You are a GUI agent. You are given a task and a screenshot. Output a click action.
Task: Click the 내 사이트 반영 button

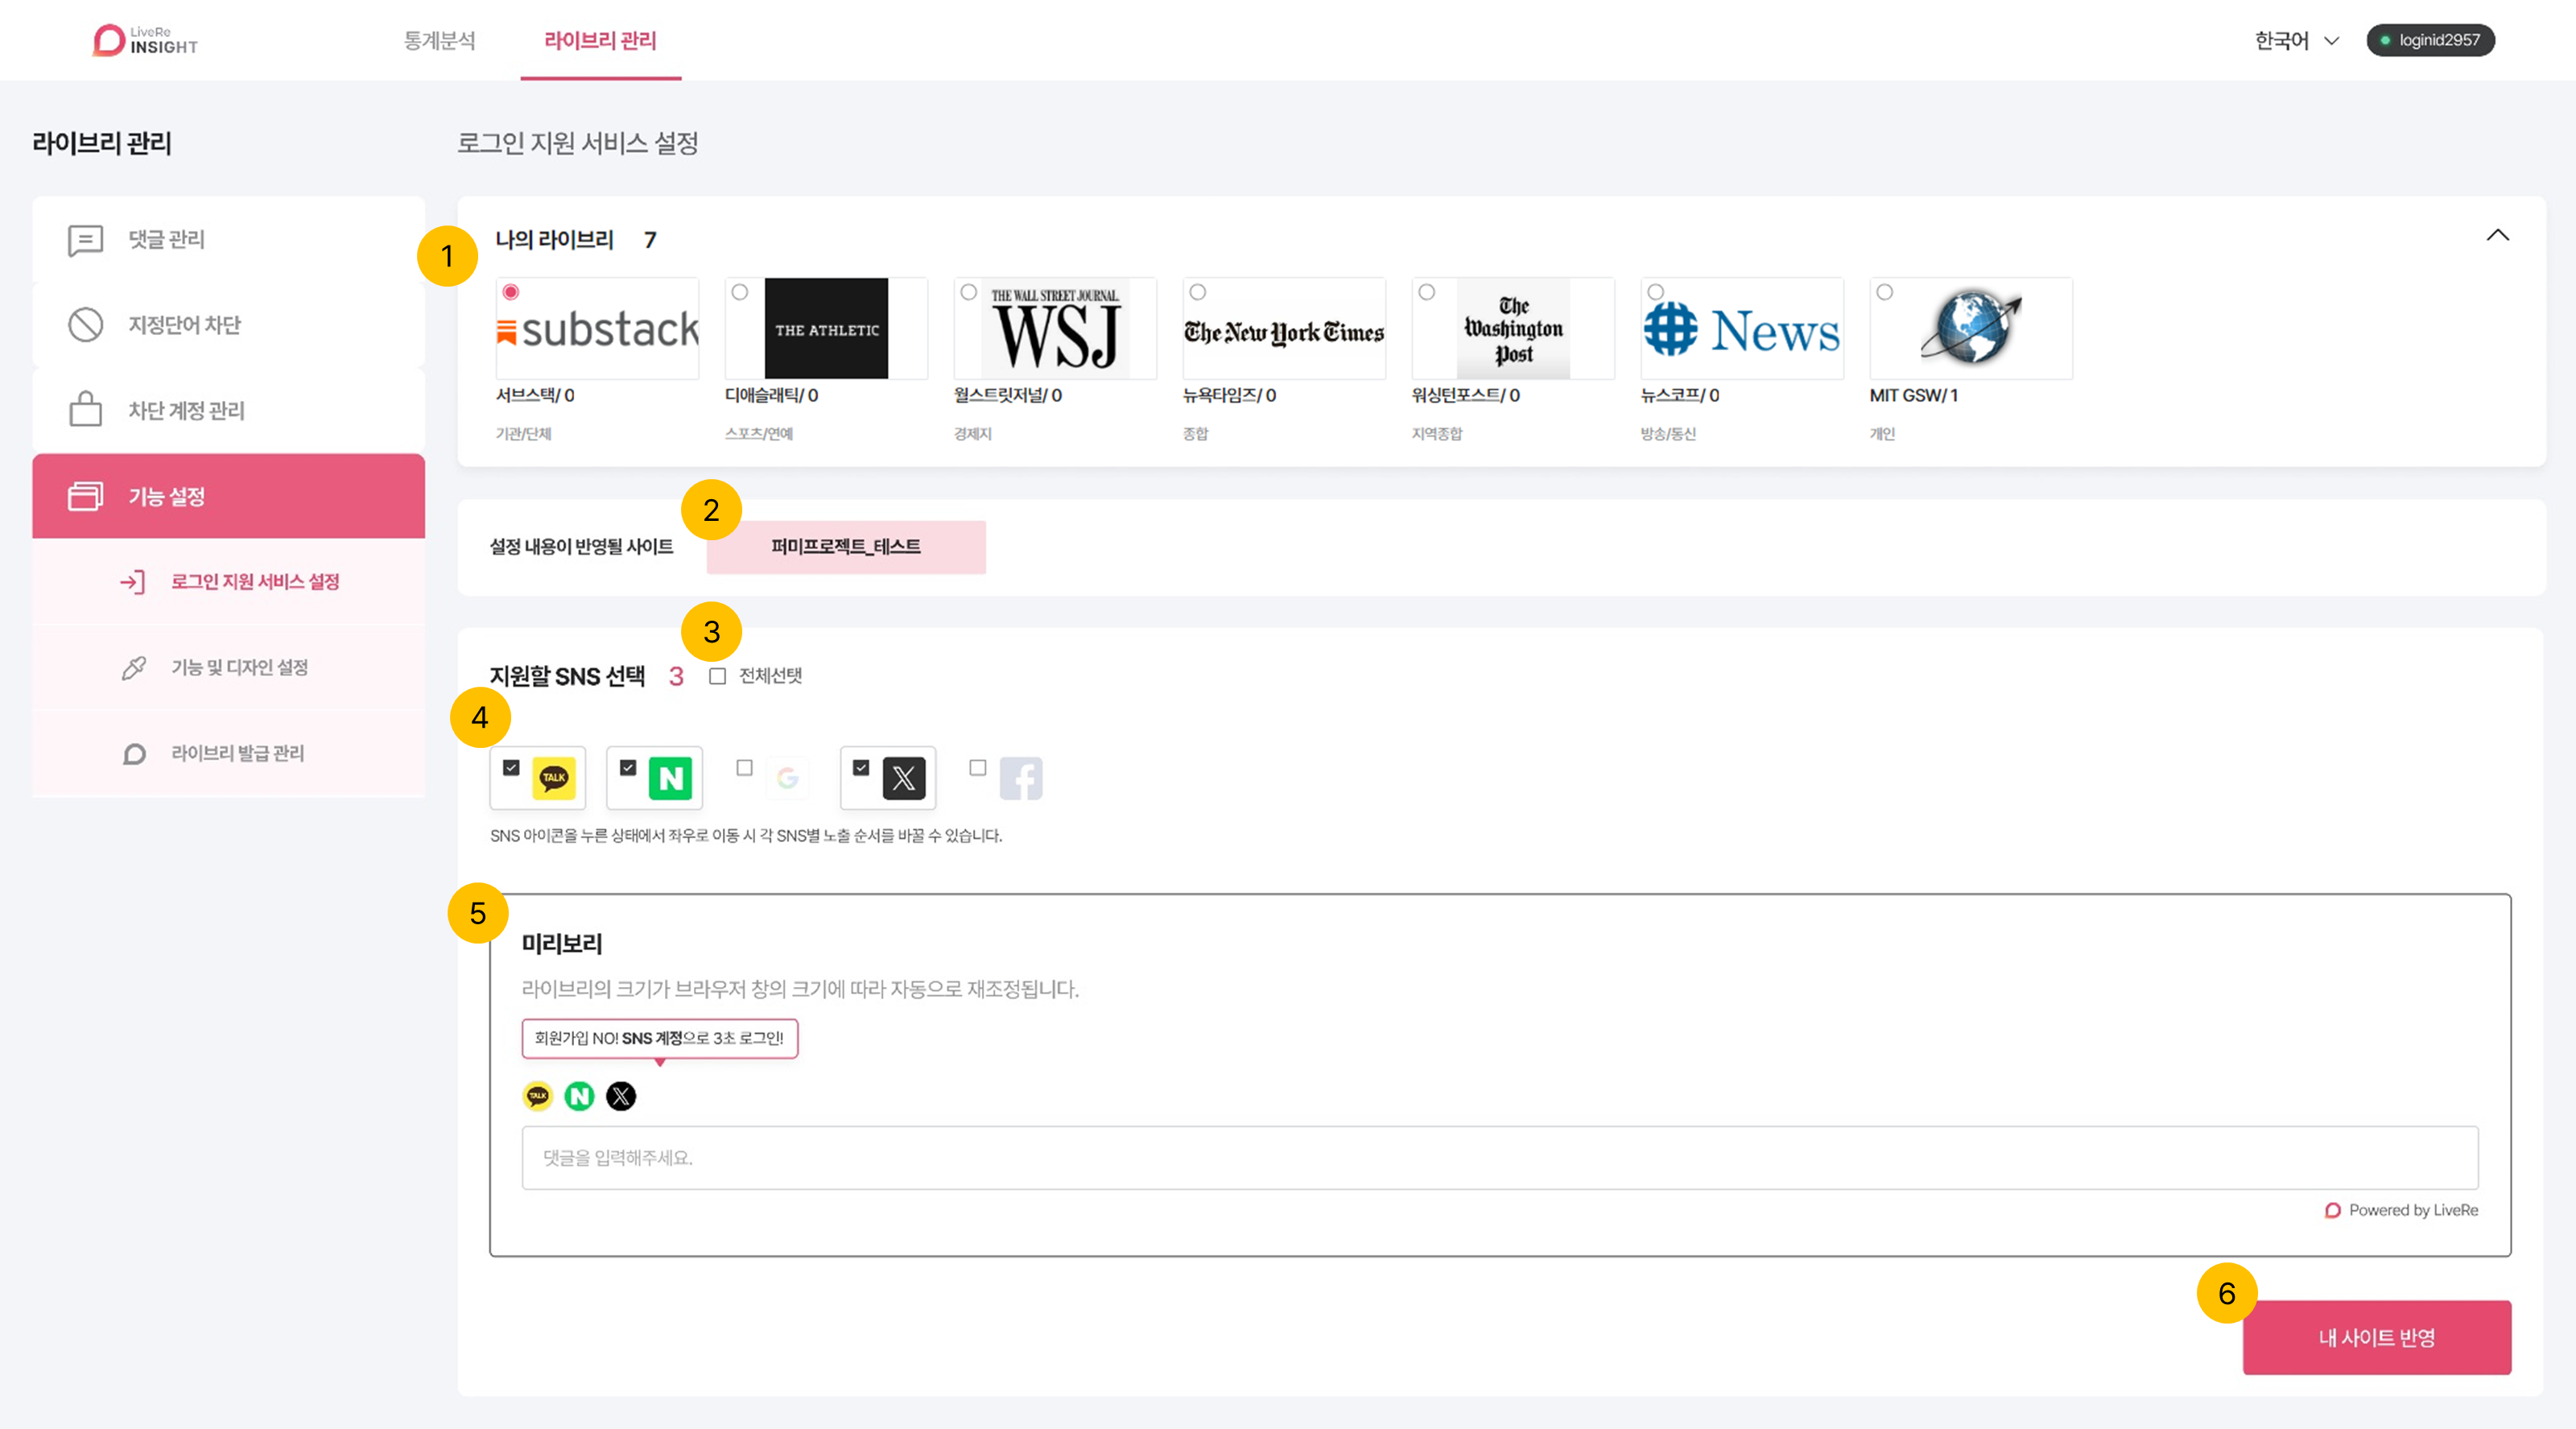tap(2376, 1337)
